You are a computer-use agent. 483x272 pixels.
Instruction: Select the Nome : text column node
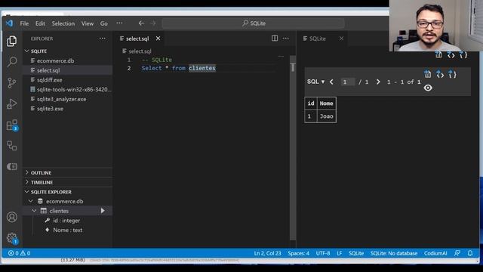point(67,230)
